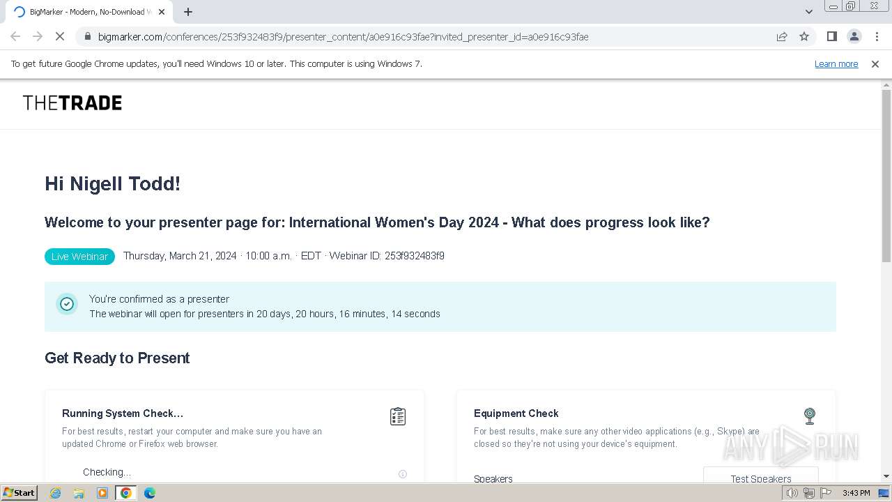The height and width of the screenshot is (502, 892).
Task: Click the THETRADE logo
Action: point(72,103)
